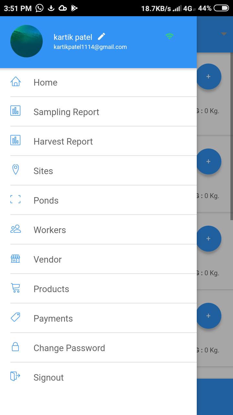Tap the Signout door icon
The image size is (233, 415).
(x=16, y=376)
